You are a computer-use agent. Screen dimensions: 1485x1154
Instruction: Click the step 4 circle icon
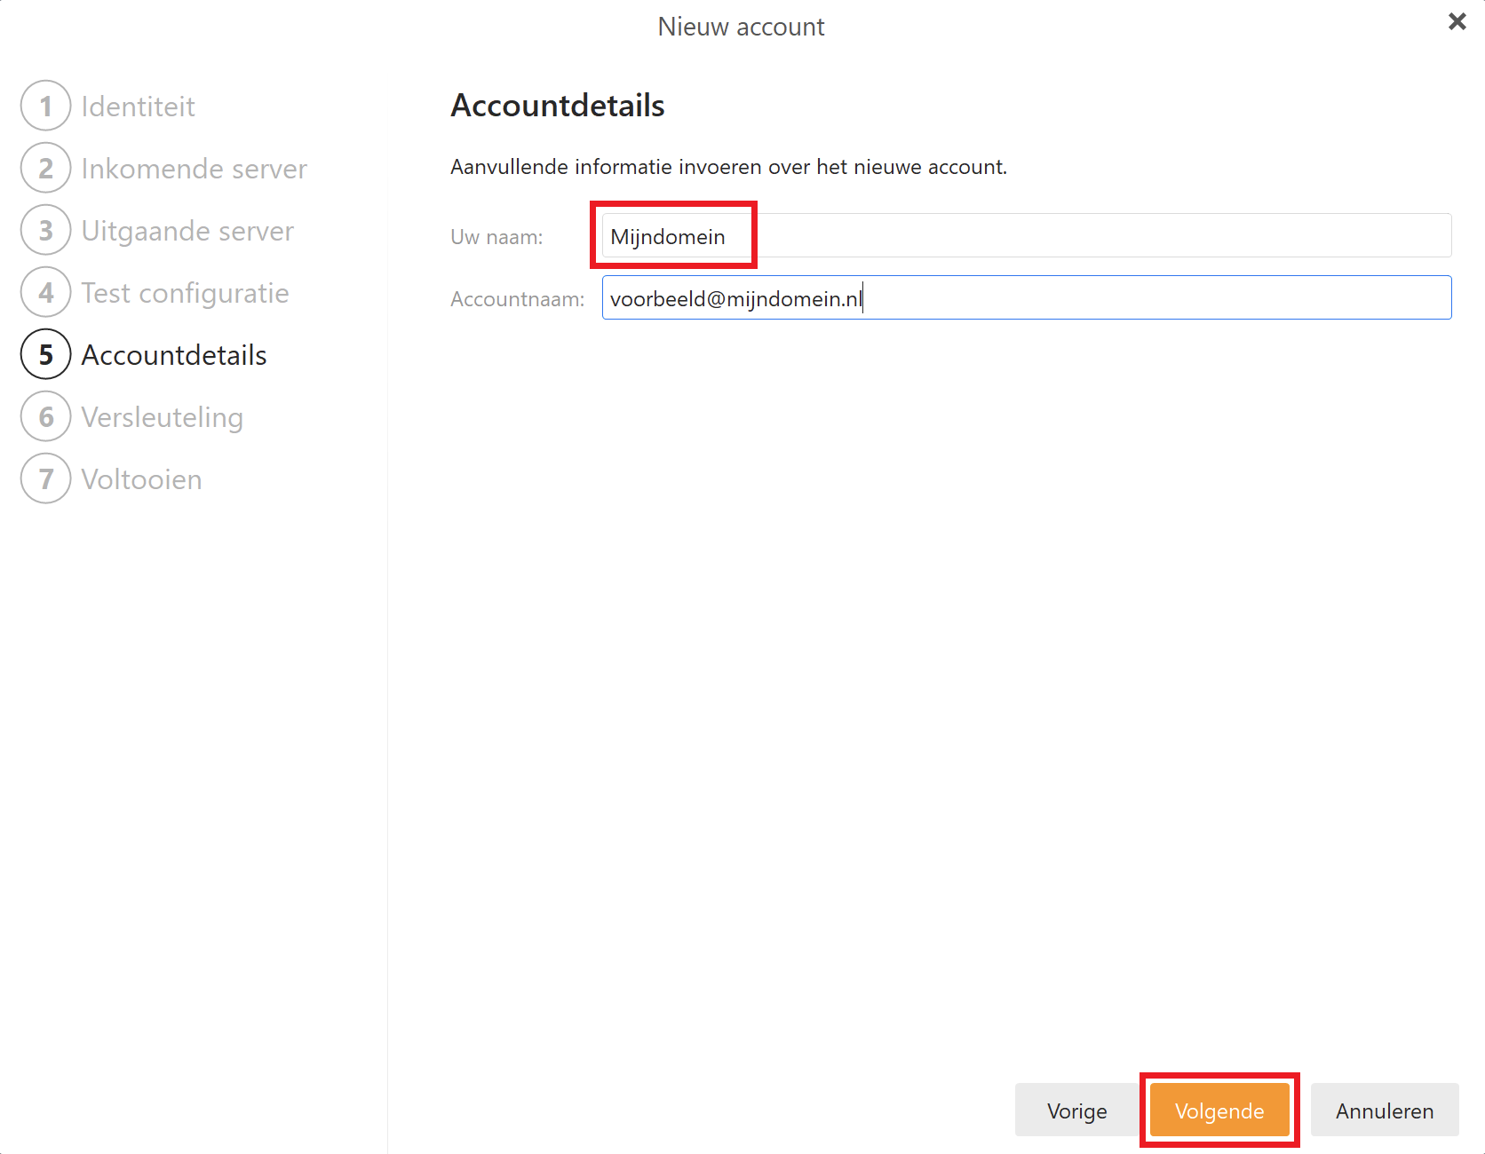[45, 293]
